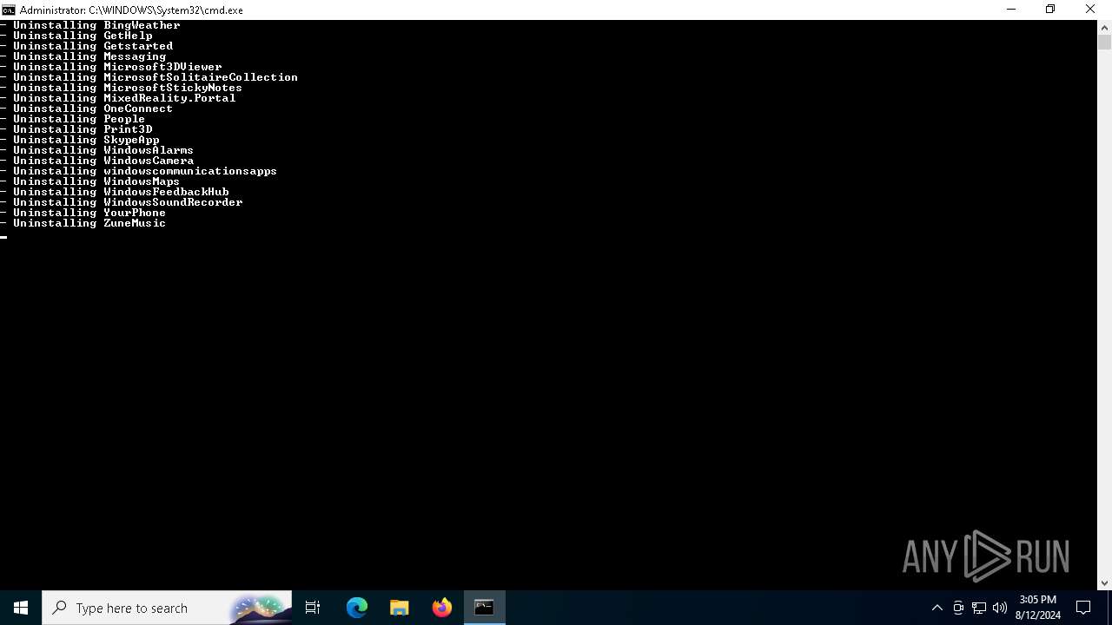Image resolution: width=1112 pixels, height=625 pixels.
Task: Close the cmd.exe window
Action: click(1090, 10)
